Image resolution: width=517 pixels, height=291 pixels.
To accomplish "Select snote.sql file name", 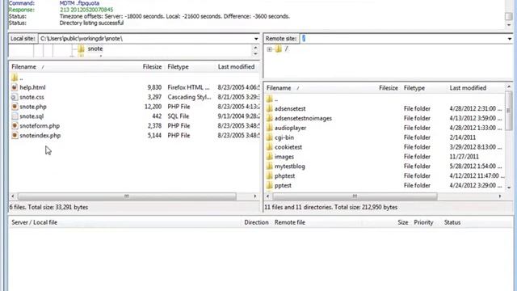I will pyautogui.click(x=32, y=116).
